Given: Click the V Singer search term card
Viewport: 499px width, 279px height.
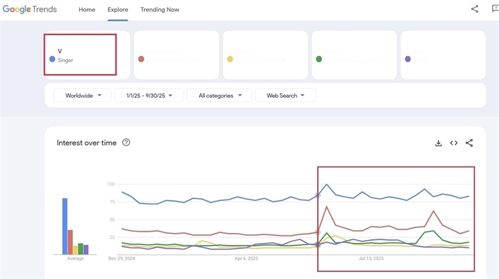Looking at the screenshot, I should pos(80,55).
